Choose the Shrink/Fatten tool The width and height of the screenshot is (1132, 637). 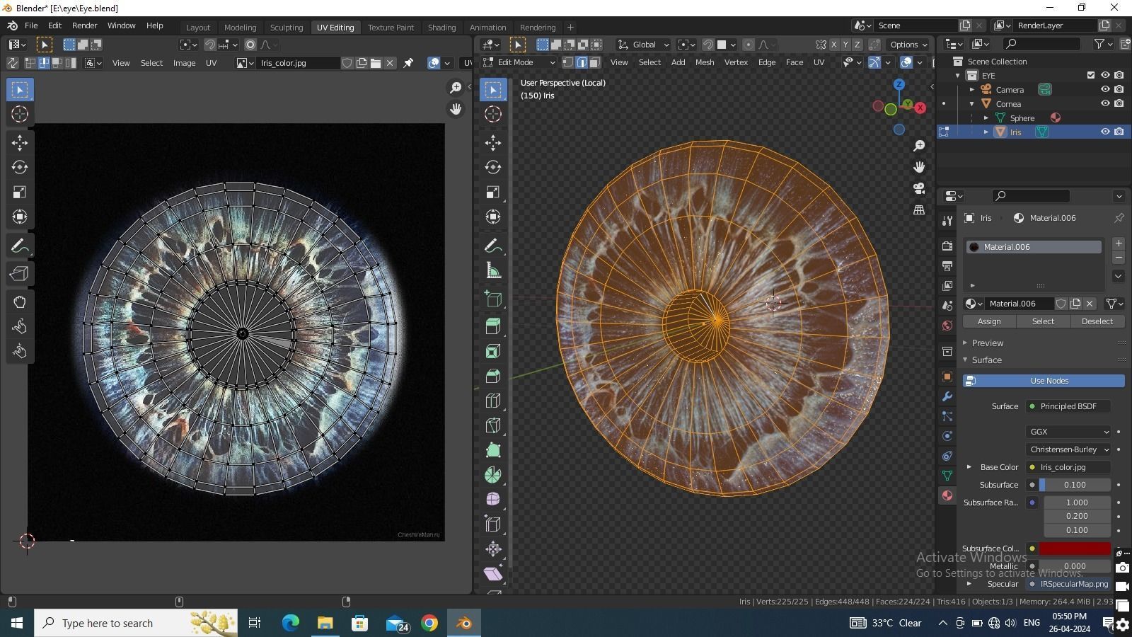click(x=493, y=549)
